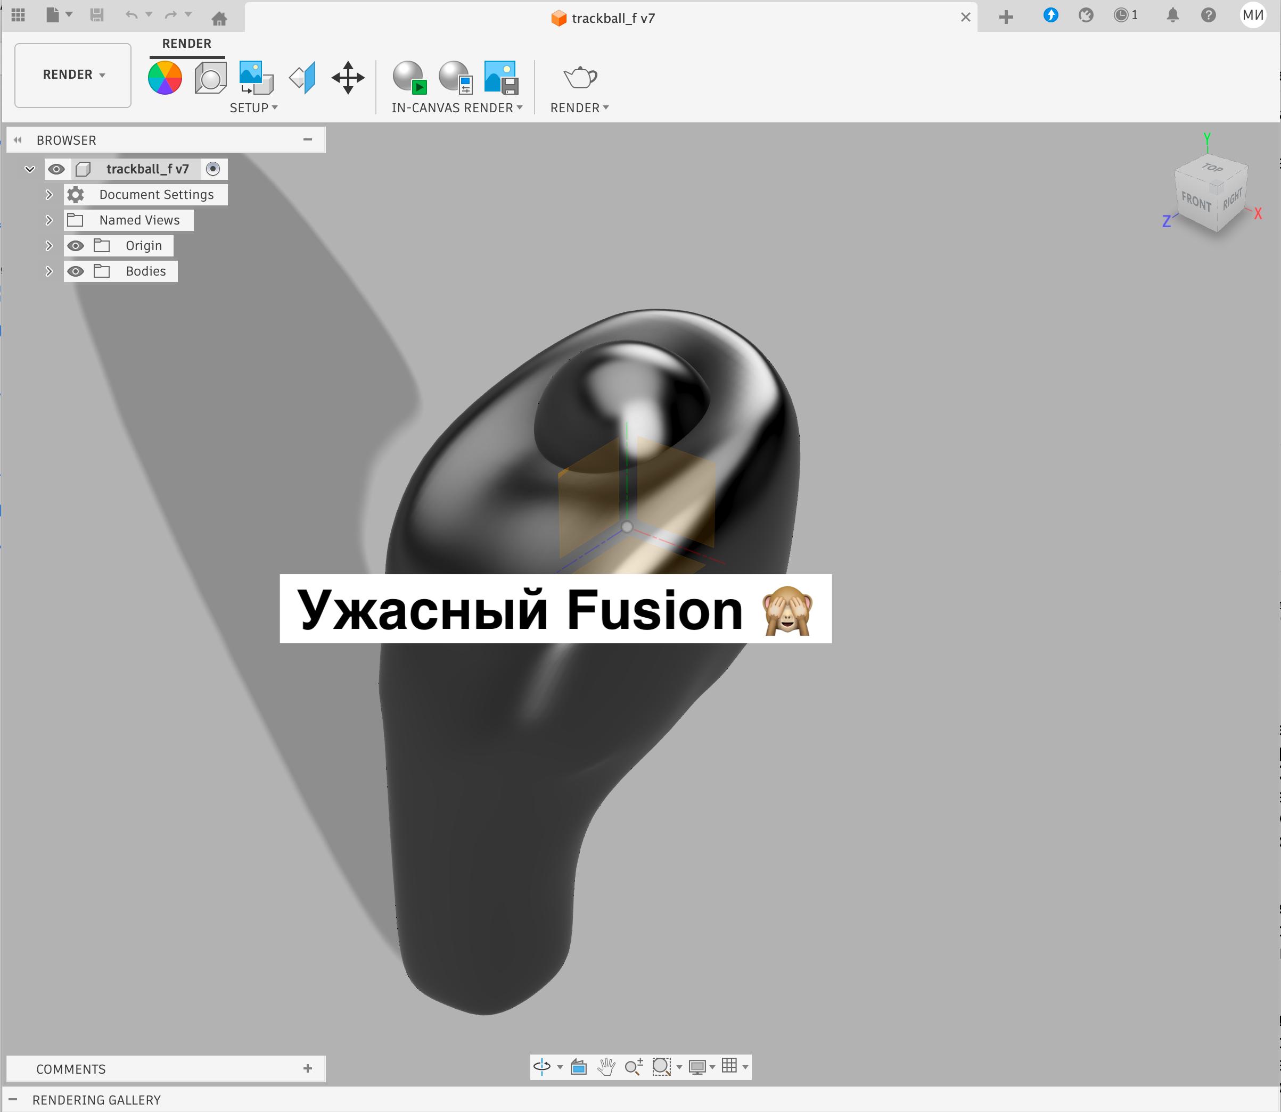Open the Grid and Snaps dropdown arrow

(x=745, y=1067)
